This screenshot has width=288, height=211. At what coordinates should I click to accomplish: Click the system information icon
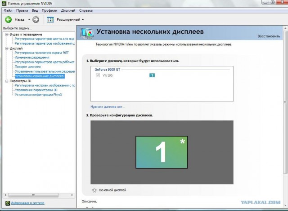[8, 203]
